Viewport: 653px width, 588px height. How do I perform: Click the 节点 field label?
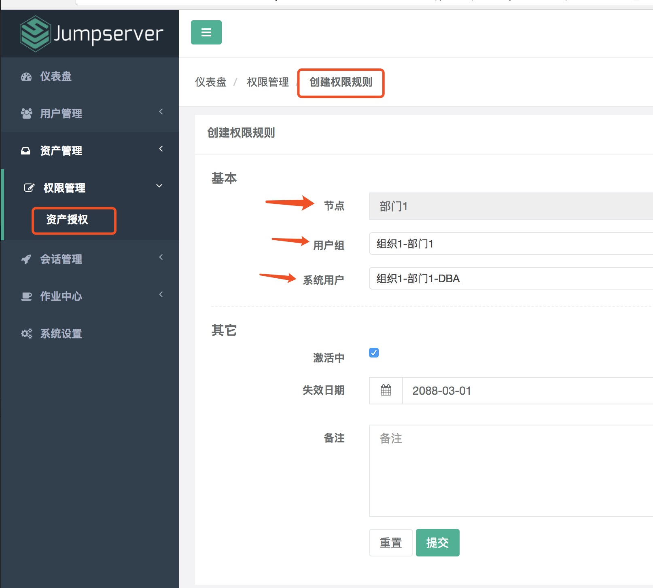click(x=334, y=206)
